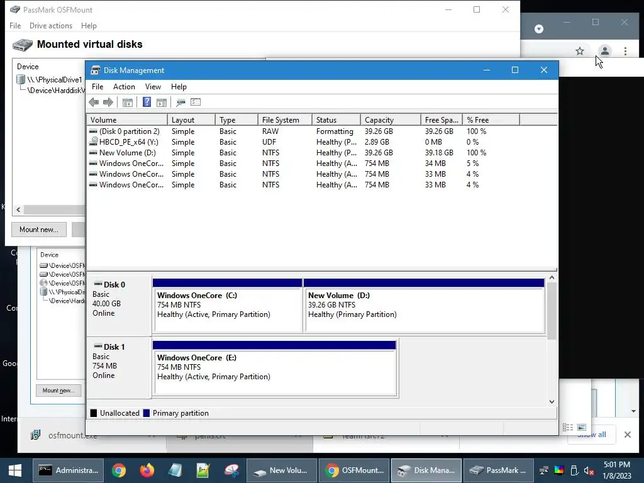Open the Notepad++ pinned taskbar icon
The image size is (644, 483).
(x=203, y=470)
